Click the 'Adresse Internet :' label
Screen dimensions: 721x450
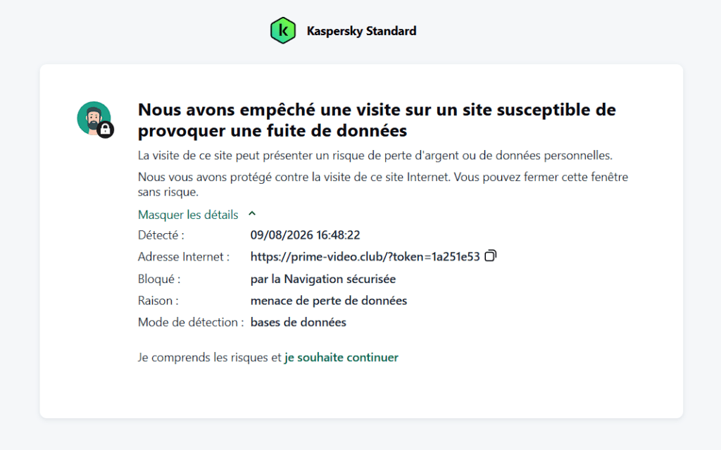[x=184, y=256]
